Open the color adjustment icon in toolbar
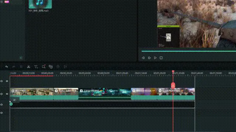The width and height of the screenshot is (236, 132). [58, 67]
